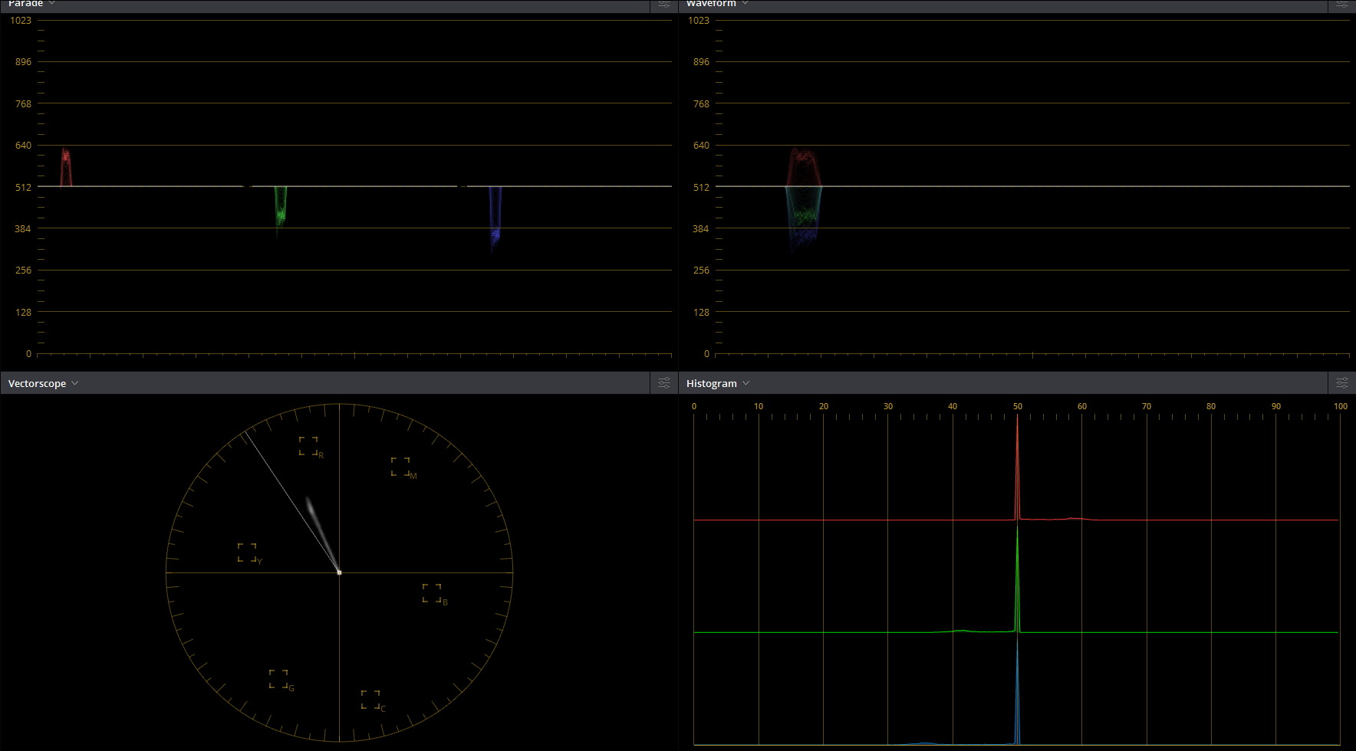Click the red histogram peak at 50
This screenshot has width=1356, height=751.
pos(1018,467)
